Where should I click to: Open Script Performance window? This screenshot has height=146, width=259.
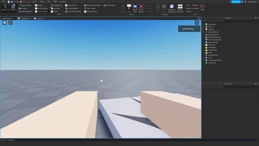73,12
